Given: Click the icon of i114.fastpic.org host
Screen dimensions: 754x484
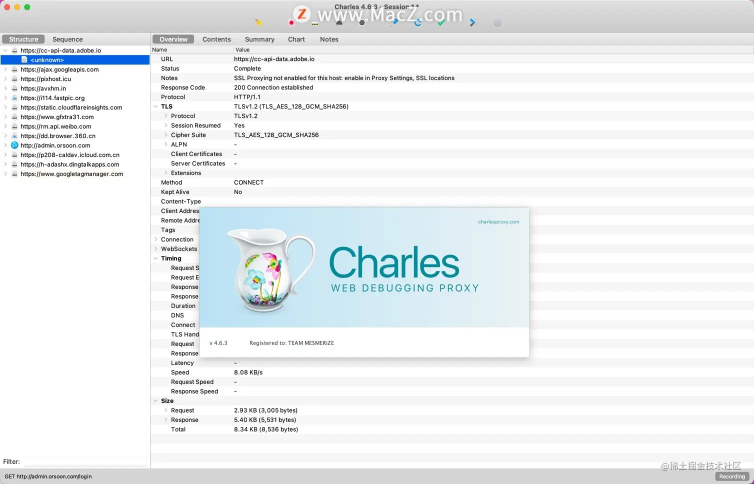Looking at the screenshot, I should (14, 98).
